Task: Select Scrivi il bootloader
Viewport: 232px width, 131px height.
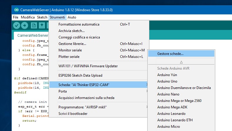Action: (98, 114)
